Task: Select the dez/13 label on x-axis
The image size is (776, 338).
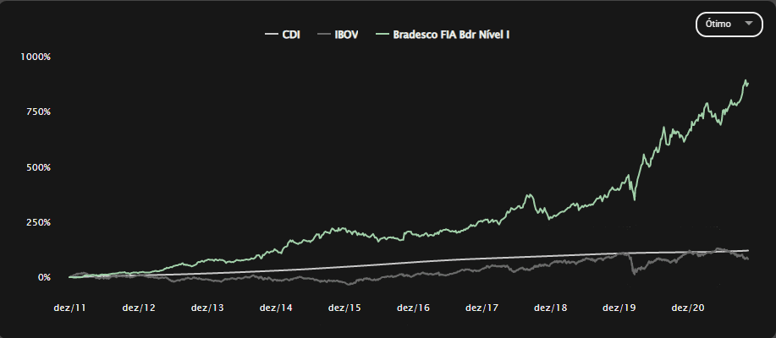Action: tap(207, 308)
